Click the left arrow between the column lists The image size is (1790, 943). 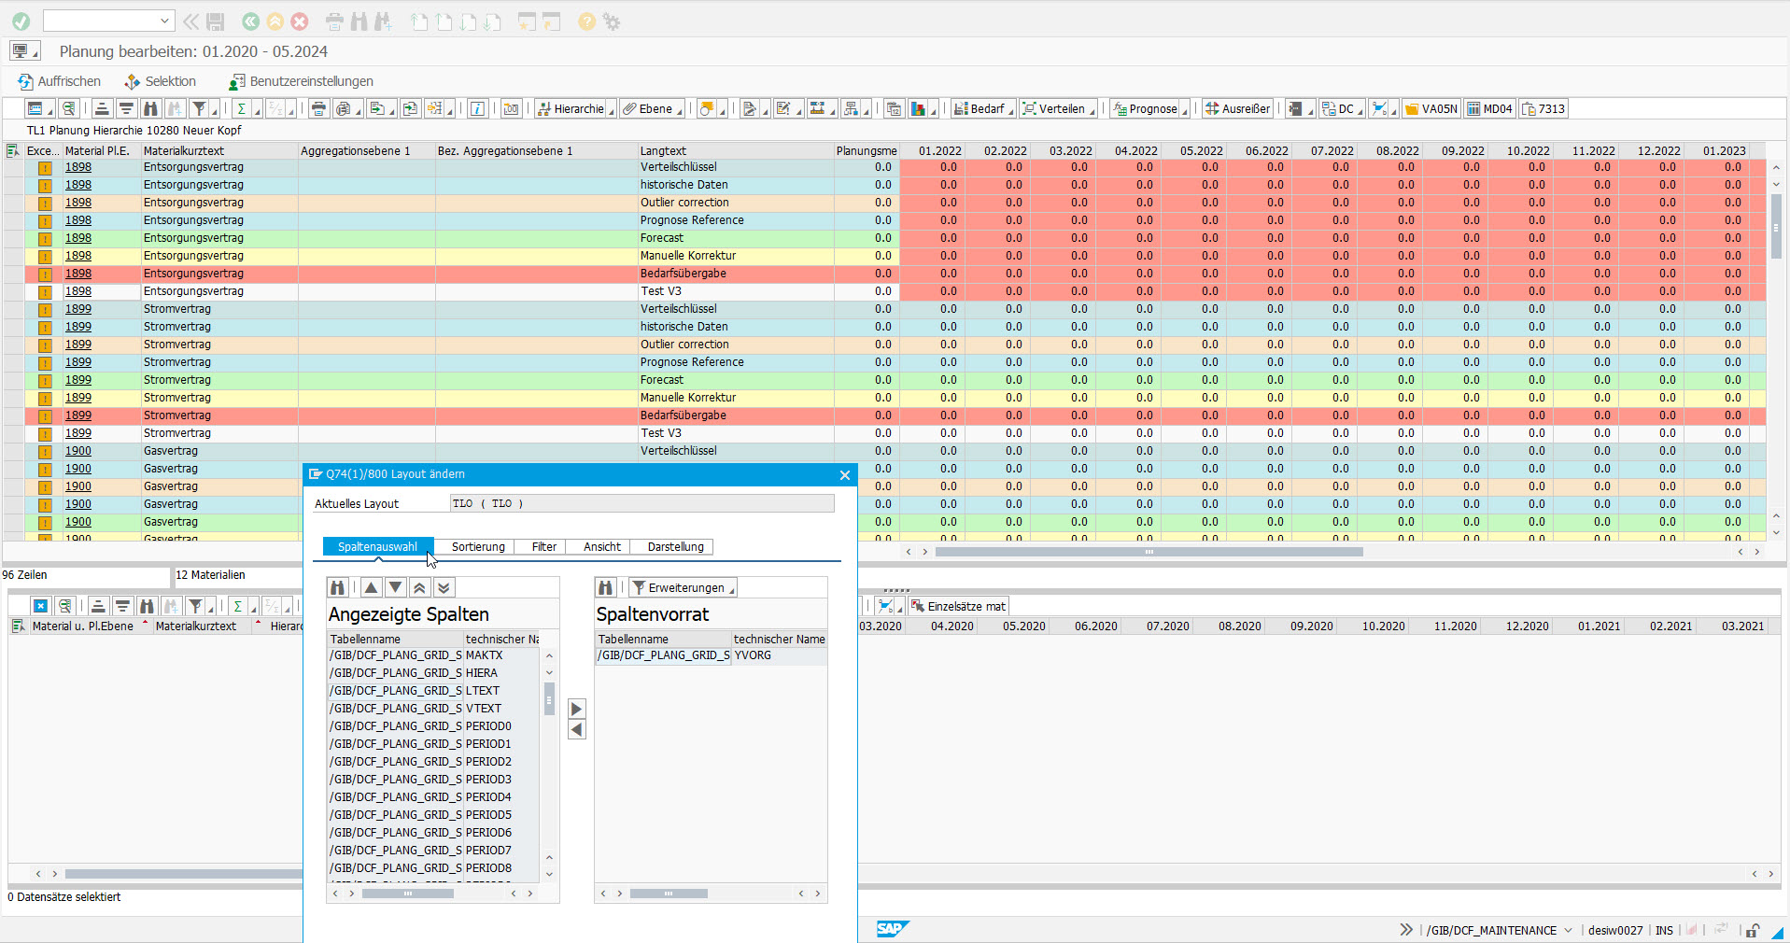pos(577,730)
